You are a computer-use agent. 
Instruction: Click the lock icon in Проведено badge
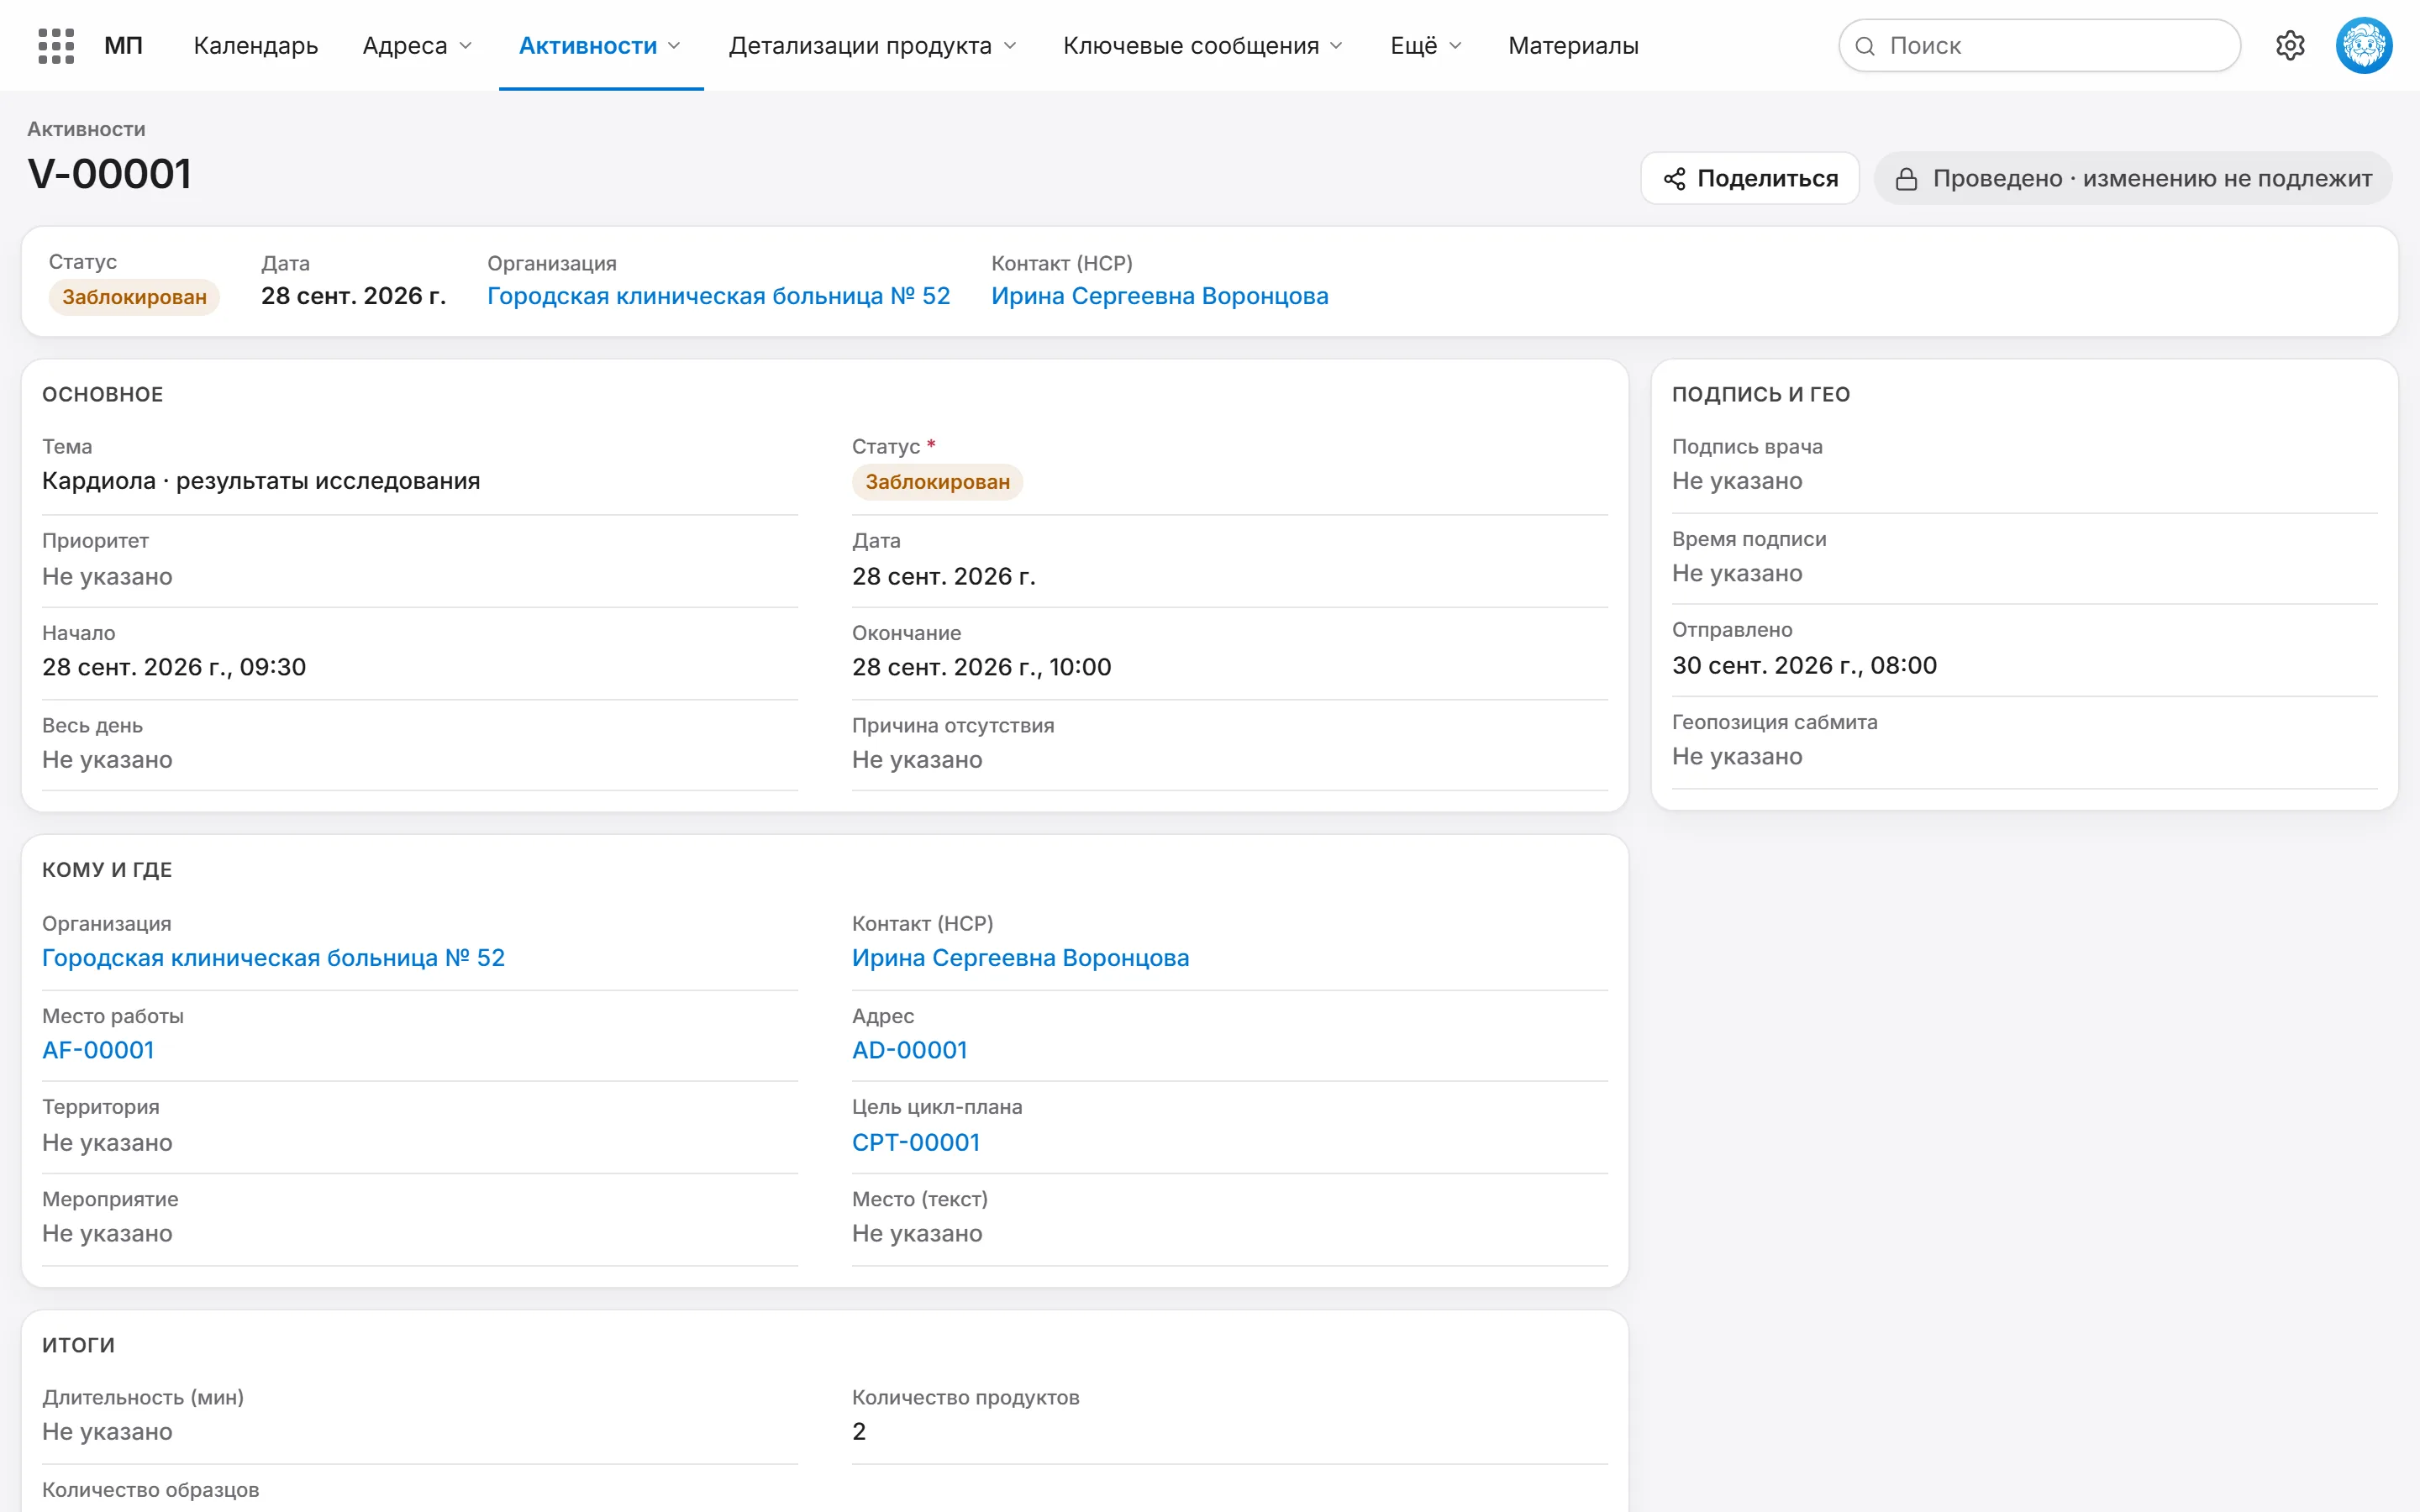point(1906,179)
